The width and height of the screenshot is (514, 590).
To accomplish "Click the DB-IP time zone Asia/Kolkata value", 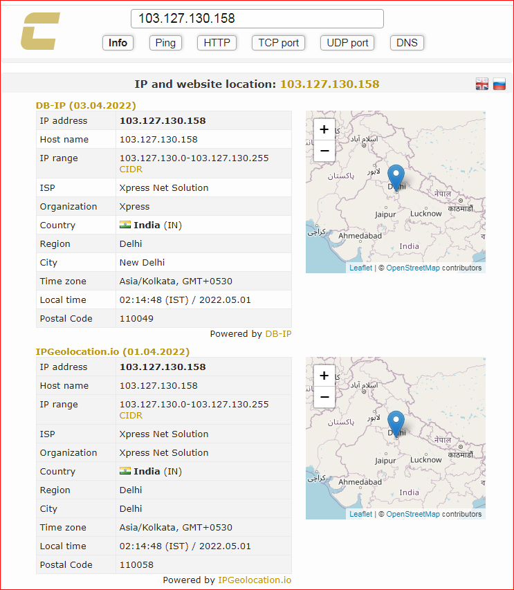I will (x=176, y=281).
